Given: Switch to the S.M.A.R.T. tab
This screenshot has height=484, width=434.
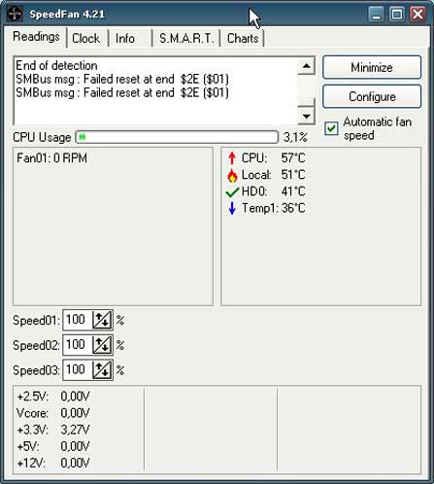Looking at the screenshot, I should pyautogui.click(x=186, y=39).
